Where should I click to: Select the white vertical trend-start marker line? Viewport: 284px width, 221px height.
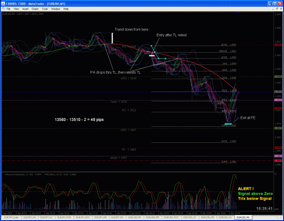[x=112, y=38]
